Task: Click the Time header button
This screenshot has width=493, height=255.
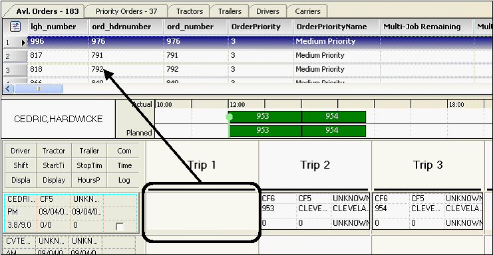Action: (x=124, y=165)
